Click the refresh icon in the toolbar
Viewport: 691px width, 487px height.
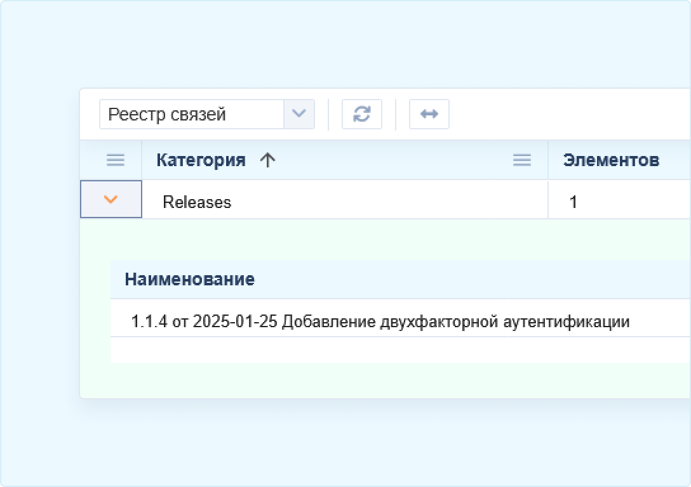(362, 114)
